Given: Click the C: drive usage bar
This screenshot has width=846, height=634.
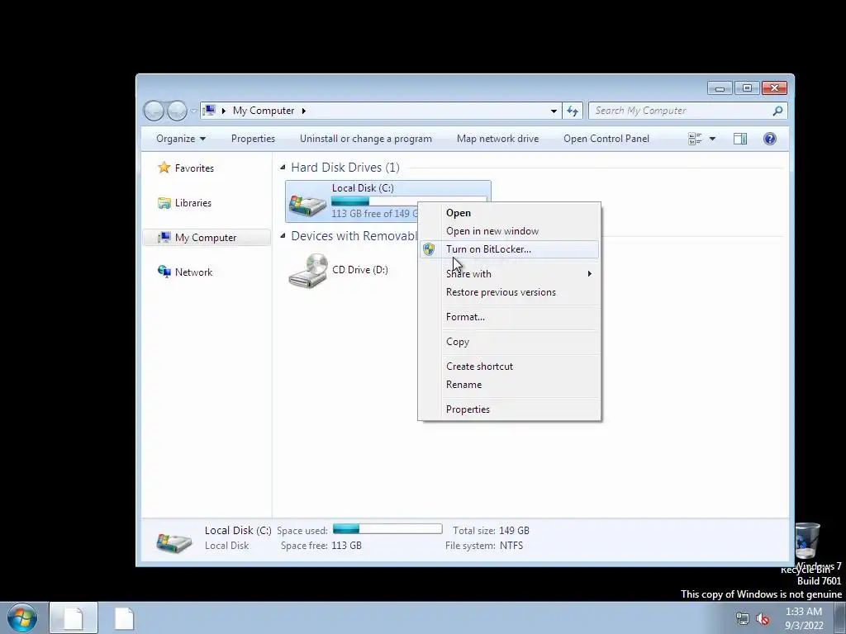Looking at the screenshot, I should [x=374, y=201].
